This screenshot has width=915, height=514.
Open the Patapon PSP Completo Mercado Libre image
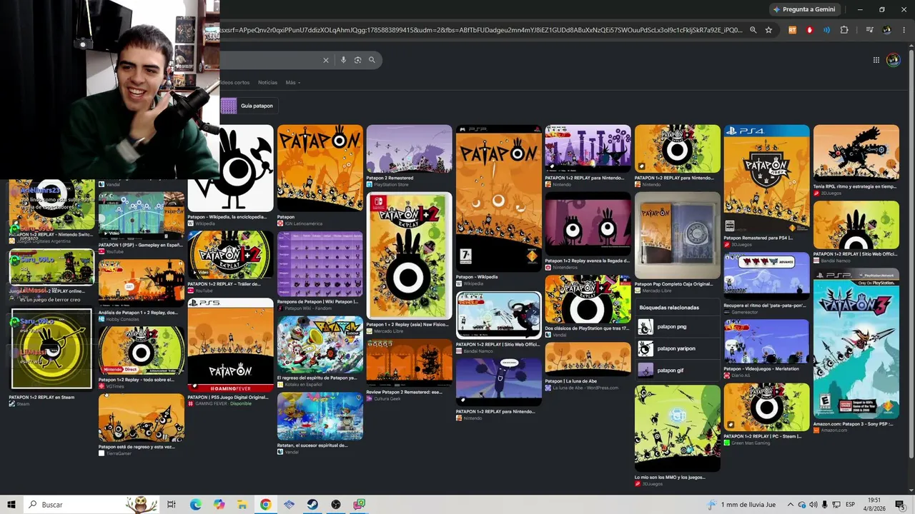tap(677, 236)
